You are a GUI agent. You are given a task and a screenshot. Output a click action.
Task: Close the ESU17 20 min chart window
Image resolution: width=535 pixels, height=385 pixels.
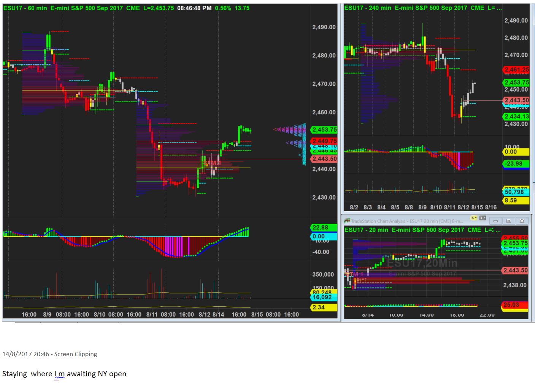(x=522, y=221)
